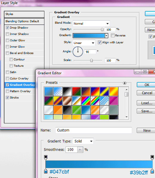Click Cancel in Gradient Editor
Viewport: 155px width, 178px height.
146,93
